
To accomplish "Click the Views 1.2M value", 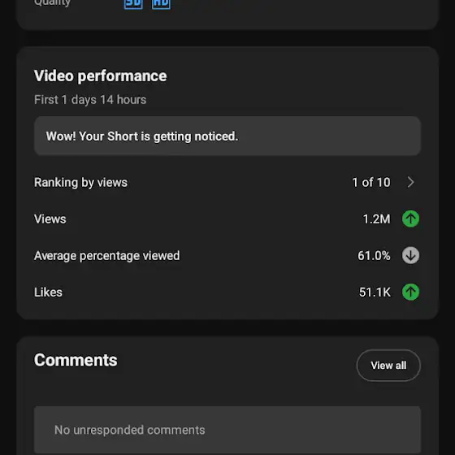I will coord(376,219).
